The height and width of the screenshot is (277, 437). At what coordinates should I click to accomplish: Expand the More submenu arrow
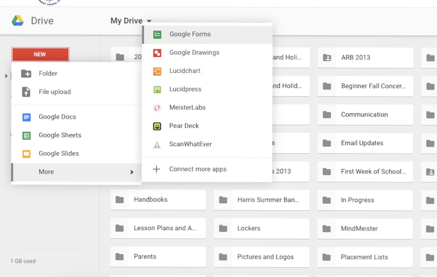click(132, 172)
